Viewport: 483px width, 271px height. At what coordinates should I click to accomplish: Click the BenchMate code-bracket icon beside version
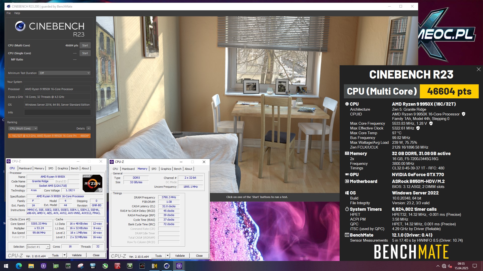pos(347,235)
